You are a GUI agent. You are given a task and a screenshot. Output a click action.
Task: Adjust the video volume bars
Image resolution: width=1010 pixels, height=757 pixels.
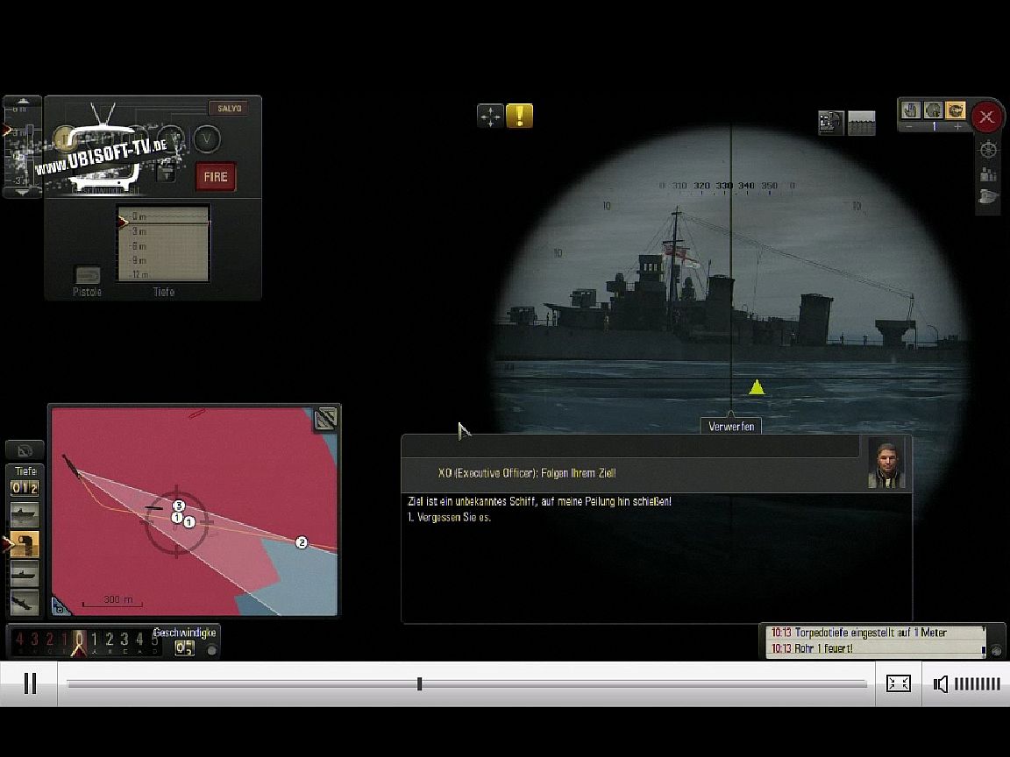click(977, 683)
